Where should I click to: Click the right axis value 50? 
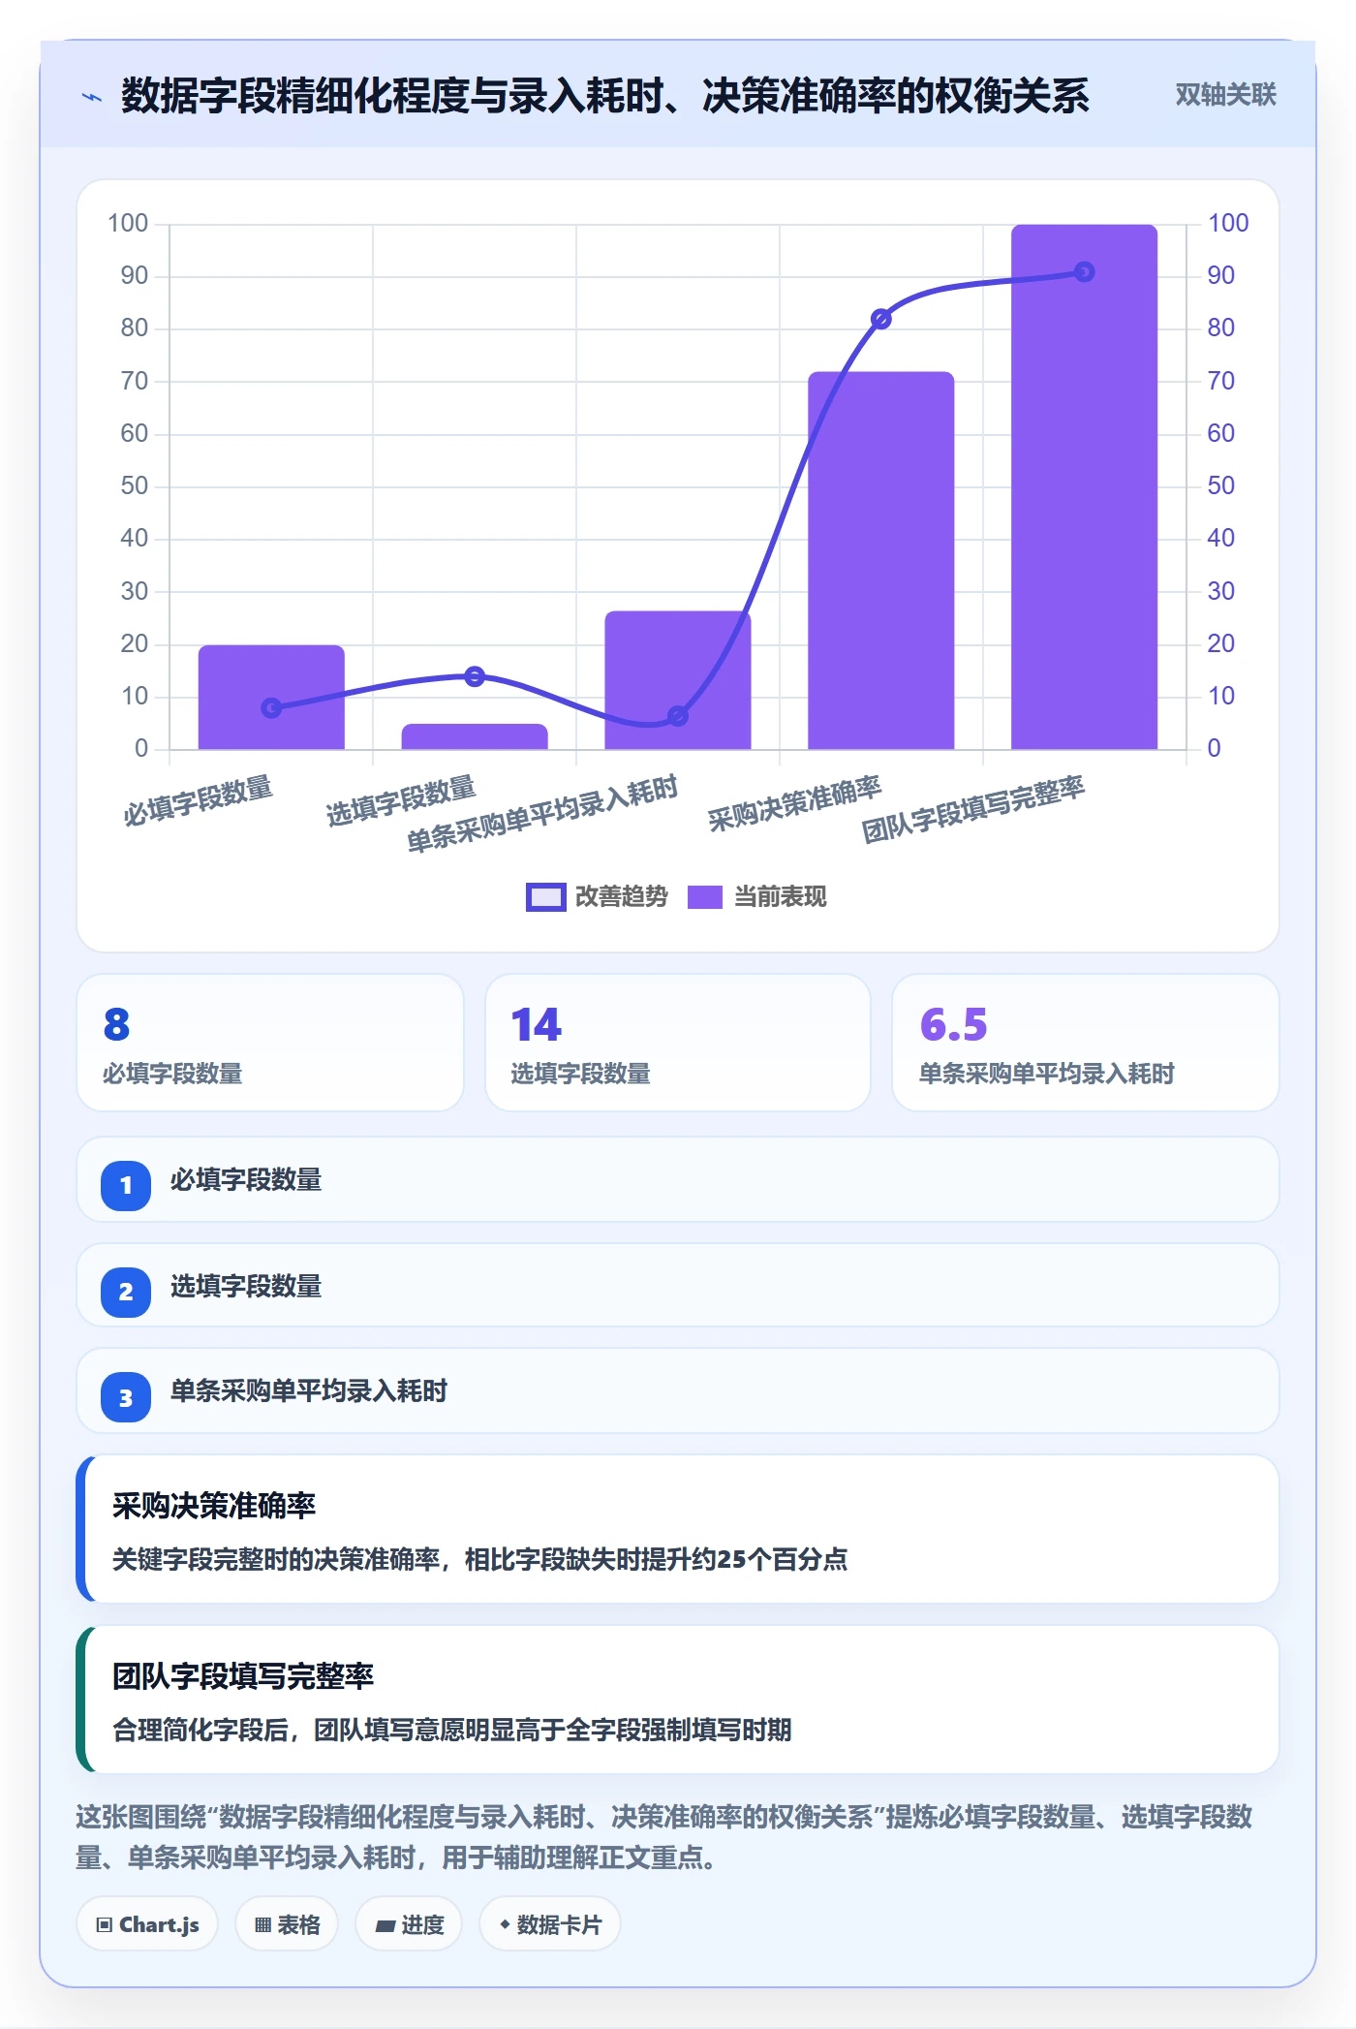(x=1220, y=486)
